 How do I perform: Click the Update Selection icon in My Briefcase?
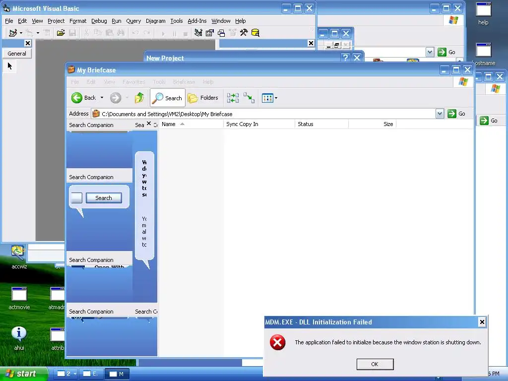click(x=249, y=98)
